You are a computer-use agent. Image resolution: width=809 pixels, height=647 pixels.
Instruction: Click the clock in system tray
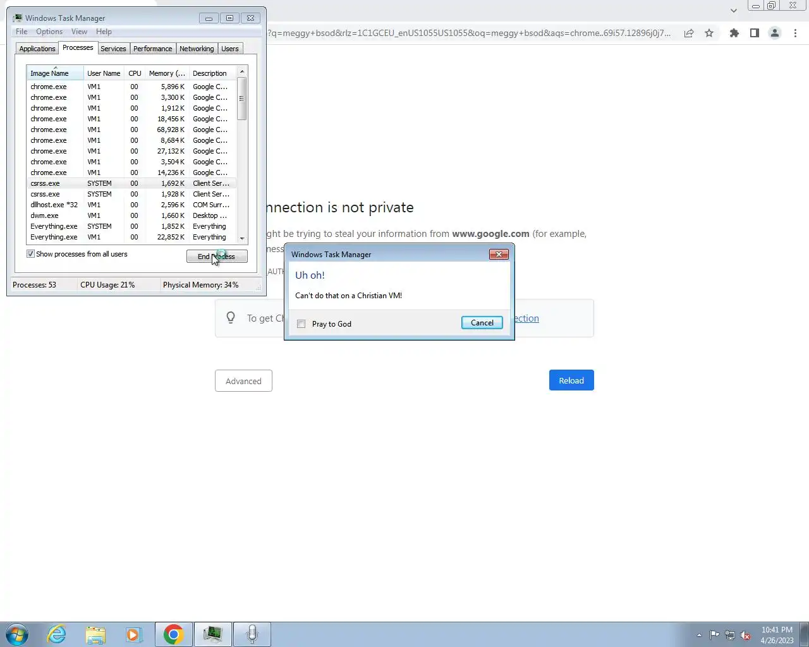click(x=777, y=635)
